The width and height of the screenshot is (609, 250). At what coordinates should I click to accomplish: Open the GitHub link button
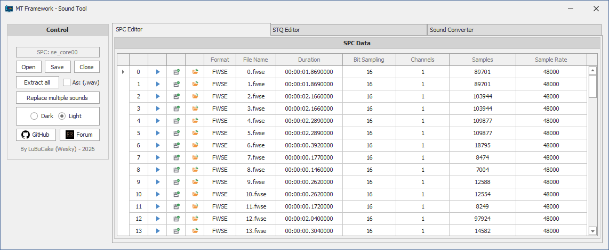(36, 135)
